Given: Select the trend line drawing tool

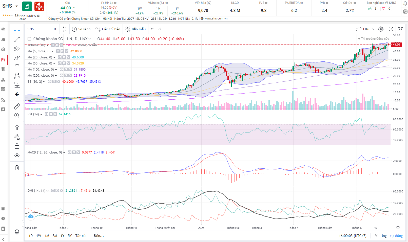Looking at the screenshot, I should coord(17,39).
